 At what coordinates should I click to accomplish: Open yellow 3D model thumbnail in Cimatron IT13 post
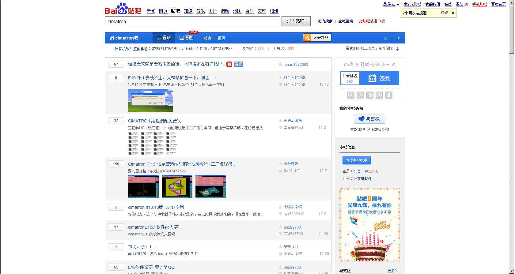[x=177, y=187]
